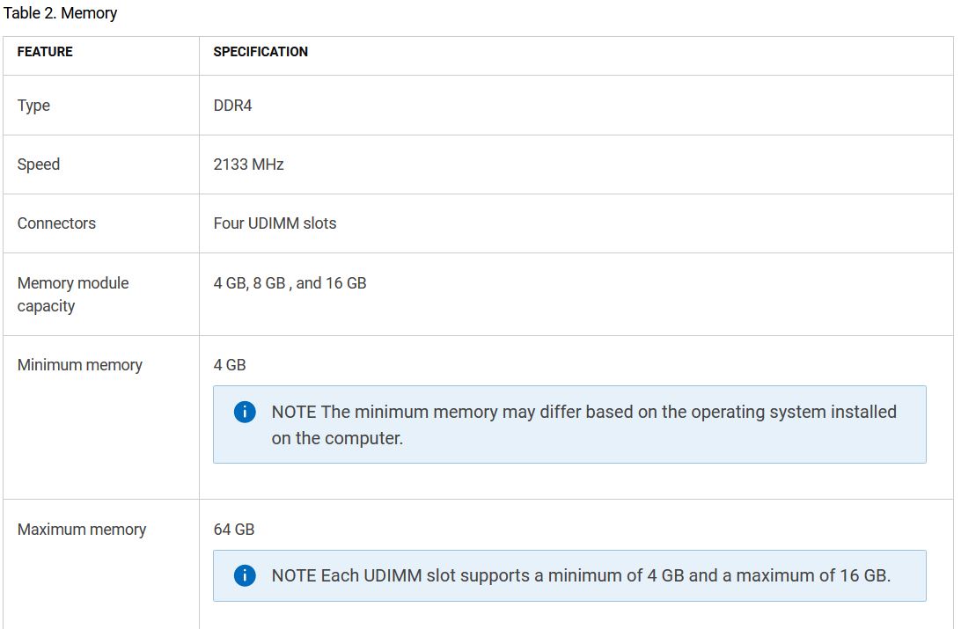The height and width of the screenshot is (629, 976).
Task: Select the '4 GB' minimum memory value
Action: pyautogui.click(x=230, y=365)
